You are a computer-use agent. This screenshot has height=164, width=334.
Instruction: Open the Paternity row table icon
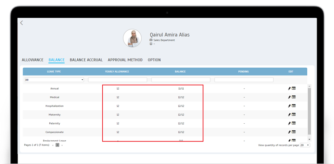pyautogui.click(x=294, y=123)
